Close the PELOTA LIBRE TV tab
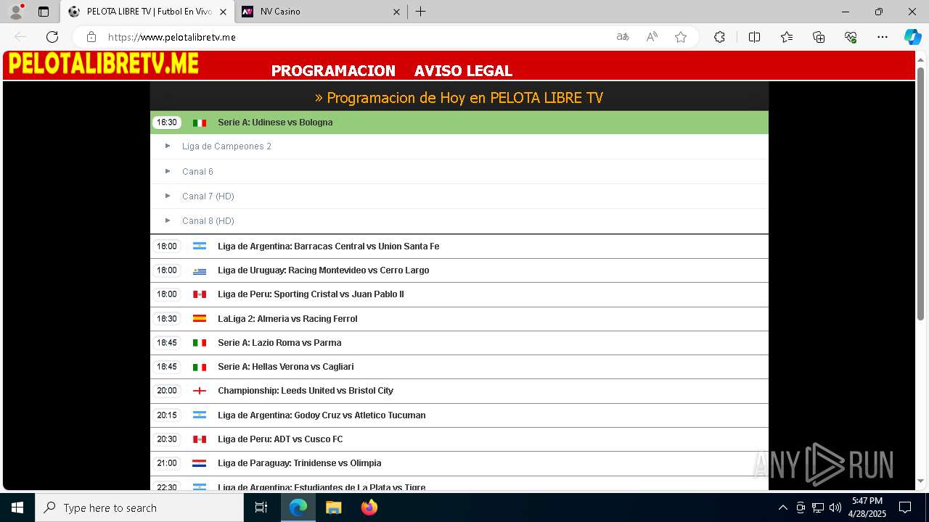 coord(223,12)
